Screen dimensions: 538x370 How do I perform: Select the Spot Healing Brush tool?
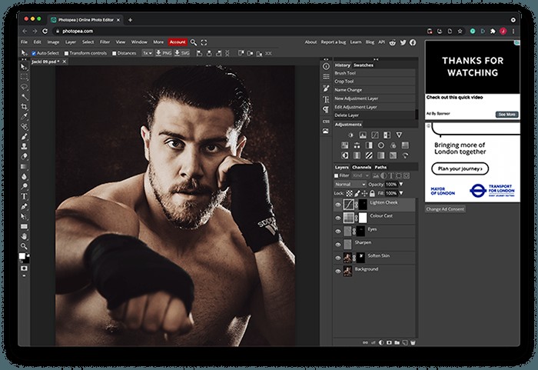tap(24, 126)
